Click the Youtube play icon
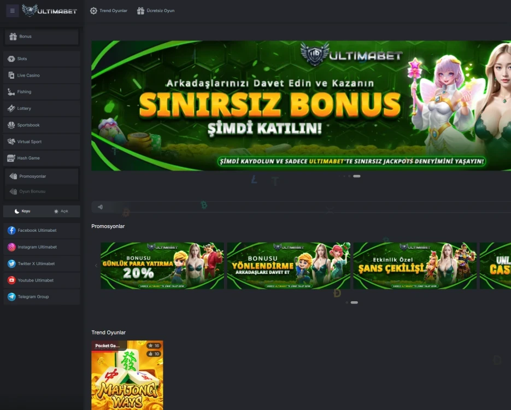This screenshot has height=410, width=511. point(11,280)
